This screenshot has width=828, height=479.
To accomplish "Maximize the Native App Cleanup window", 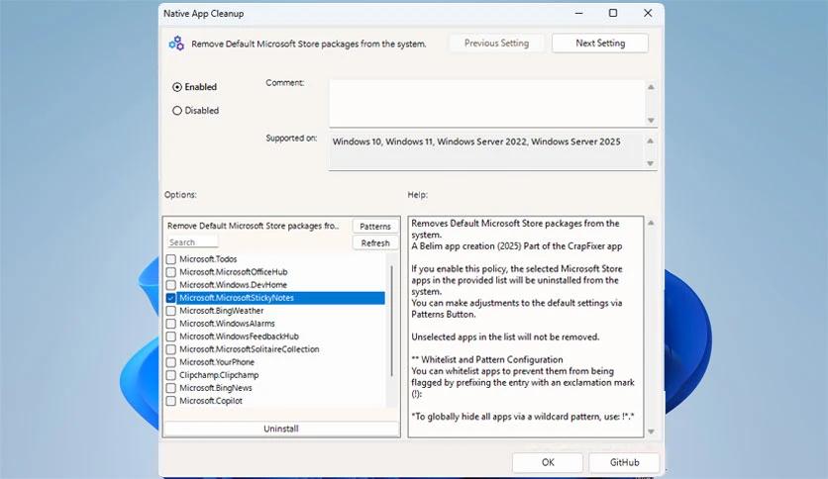I will click(x=613, y=13).
